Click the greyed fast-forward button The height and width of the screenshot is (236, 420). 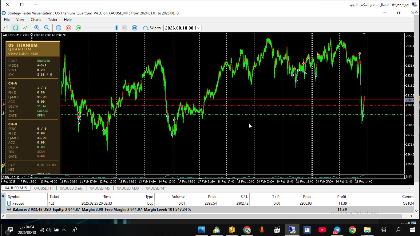coord(125,28)
